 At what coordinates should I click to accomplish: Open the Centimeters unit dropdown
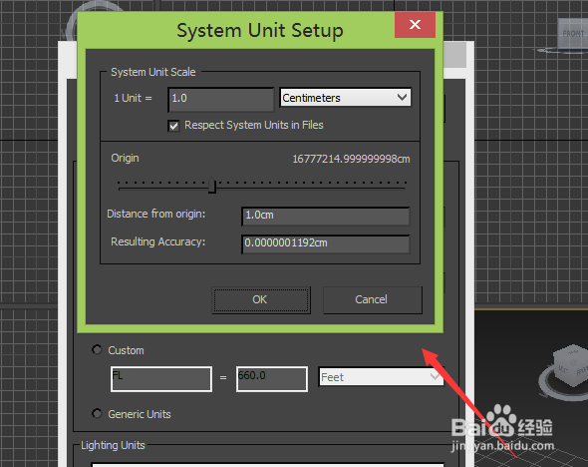tap(346, 98)
